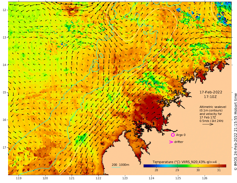Screen dimensions: 237x183
Task: Click longitude axis label 120
Action: pyautogui.click(x=45, y=178)
